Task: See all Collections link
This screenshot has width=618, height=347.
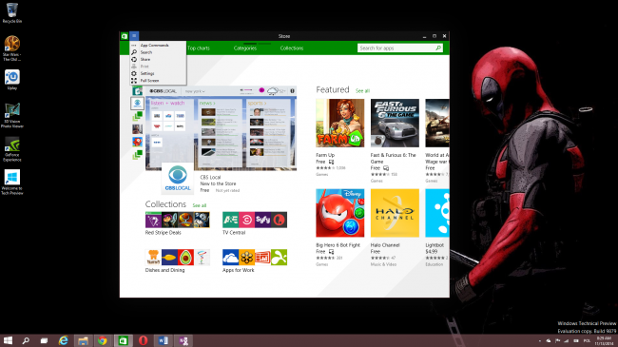Action: pyautogui.click(x=200, y=205)
